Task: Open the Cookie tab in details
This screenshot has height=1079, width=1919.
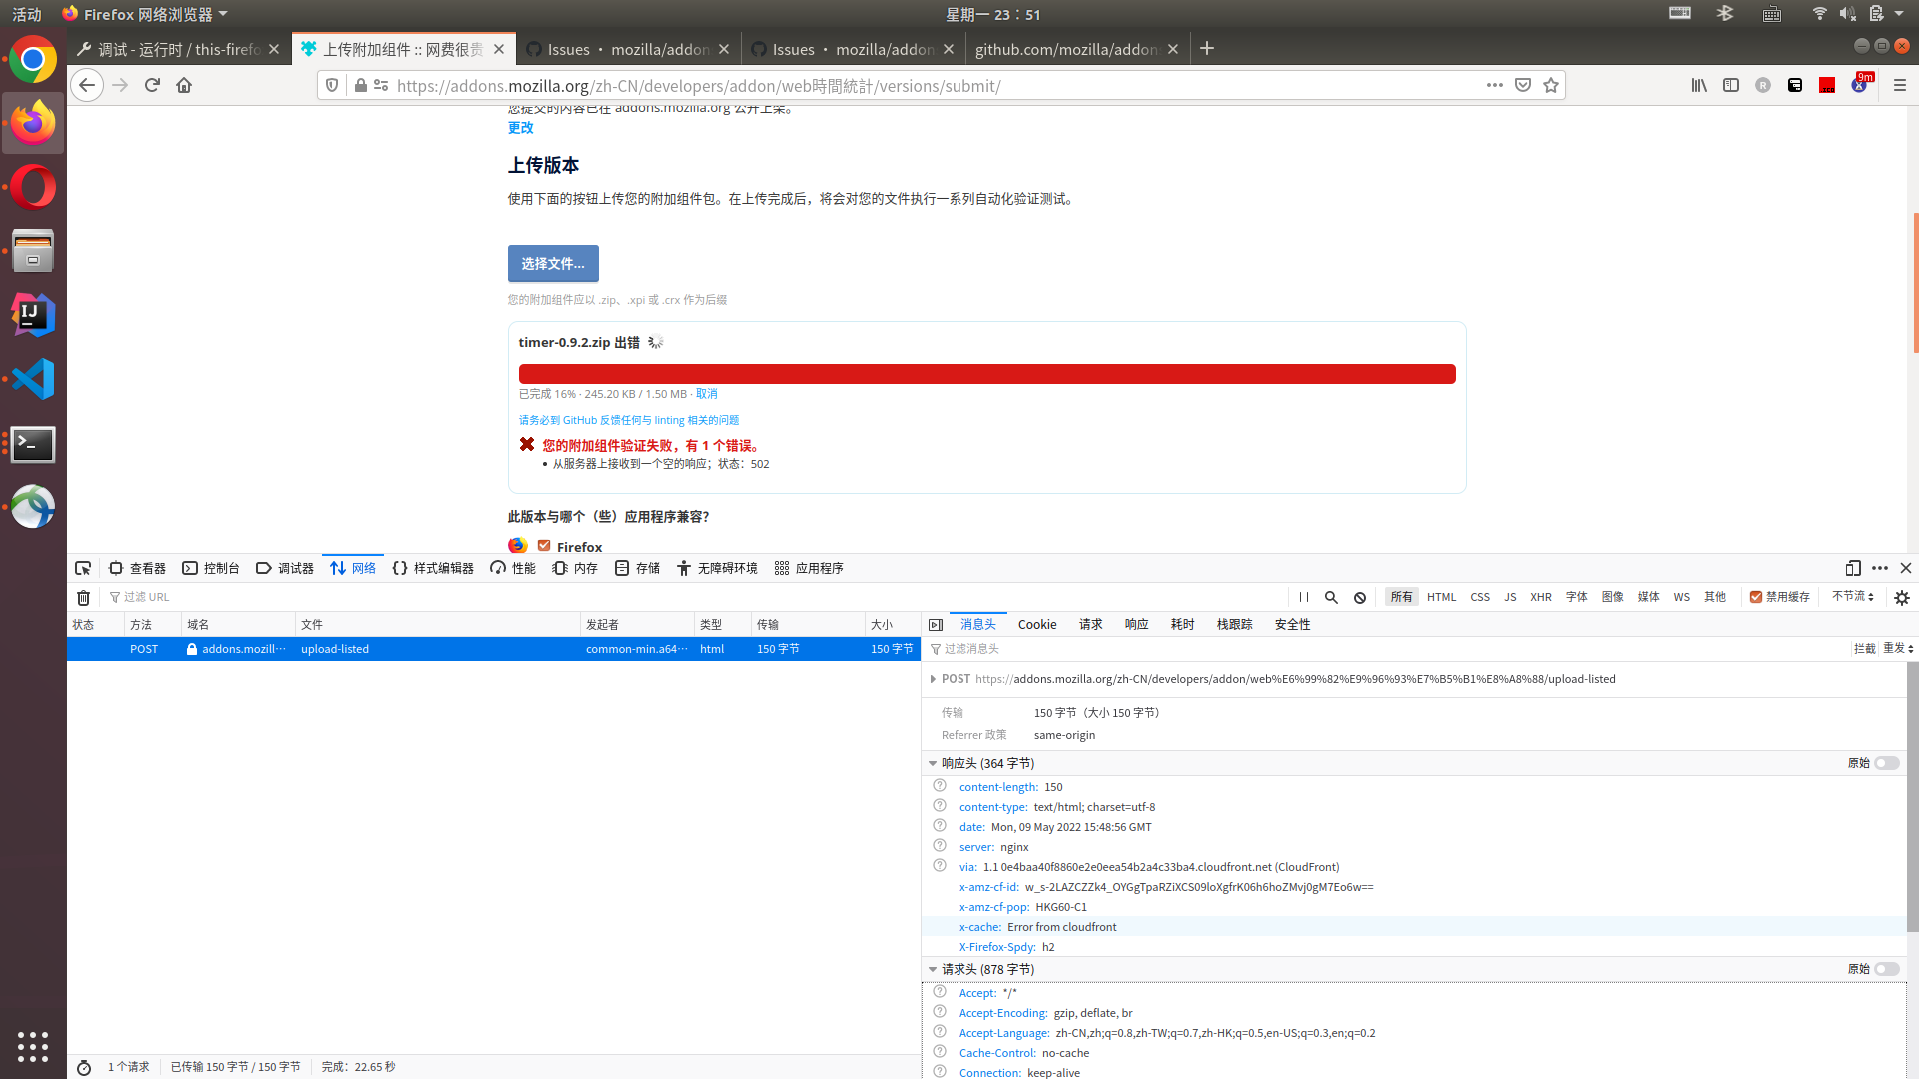Action: click(1037, 624)
